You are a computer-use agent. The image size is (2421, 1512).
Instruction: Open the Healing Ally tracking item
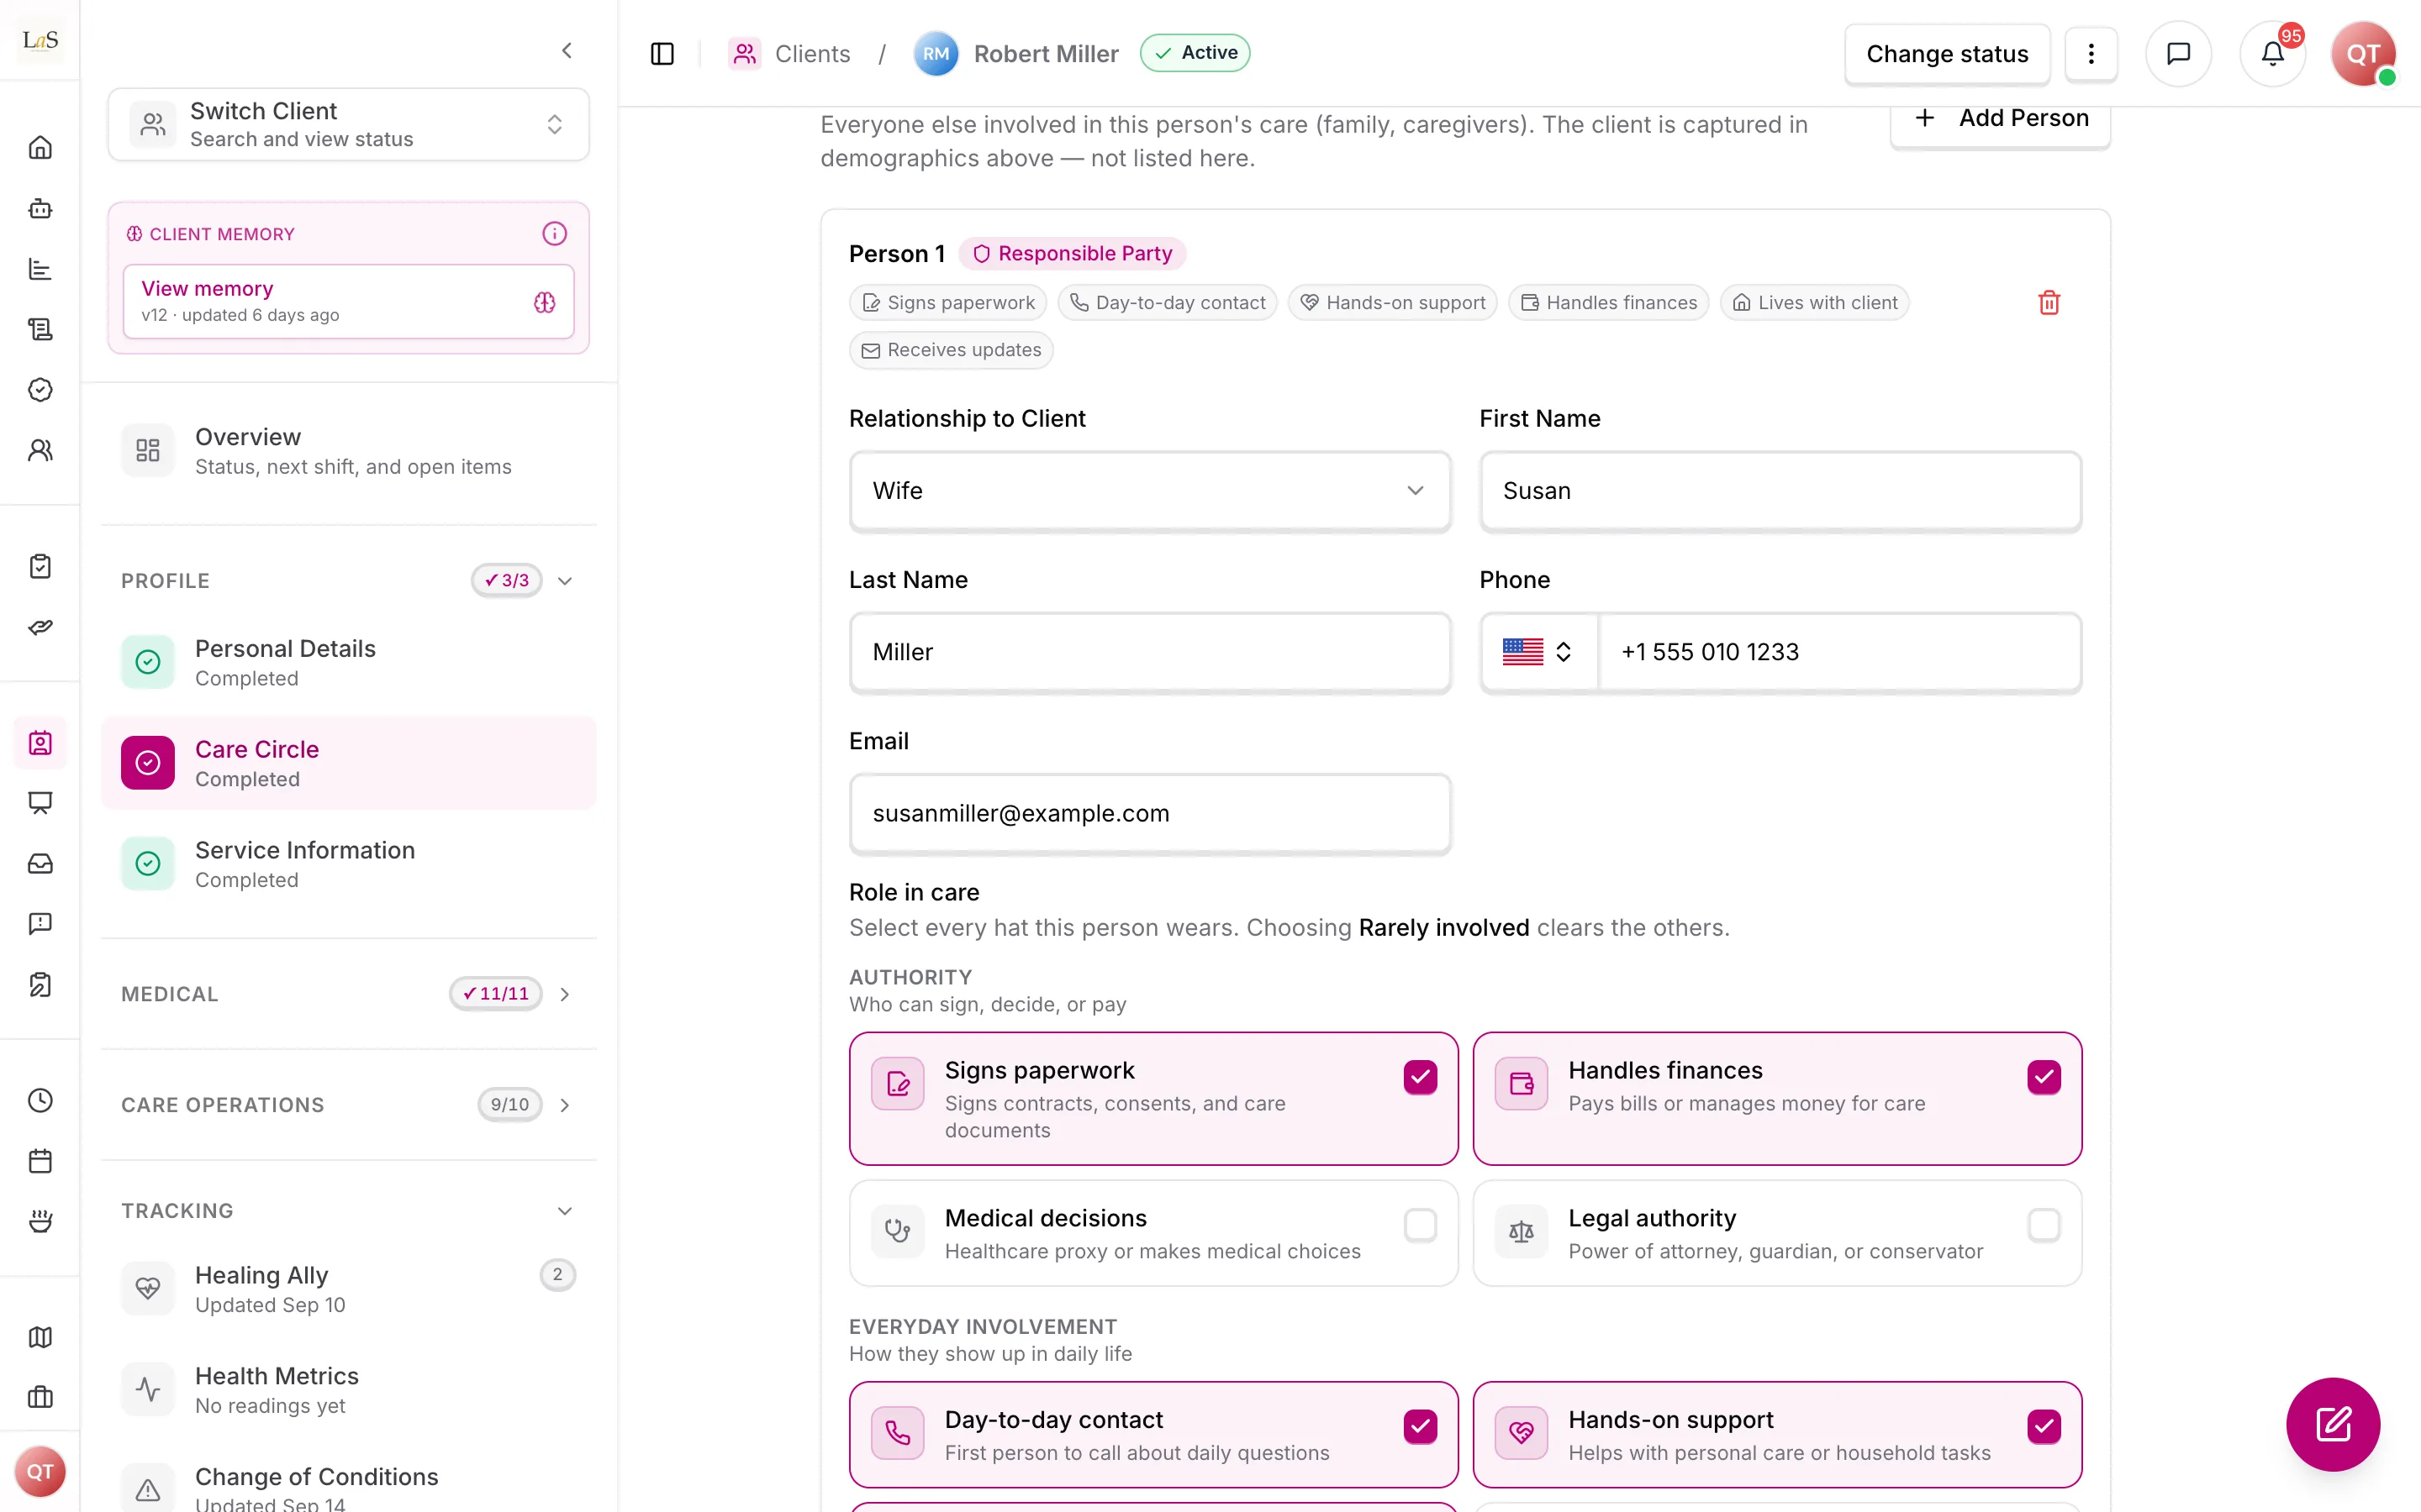[x=348, y=1289]
